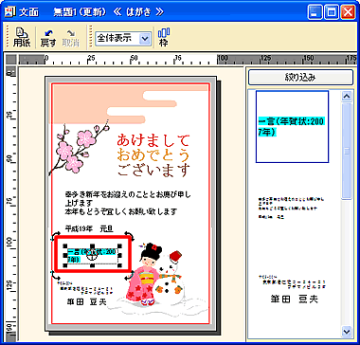Select the greeting message thumbnail in side panel

point(291,209)
